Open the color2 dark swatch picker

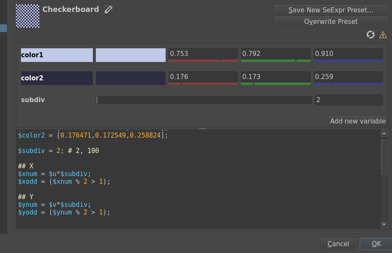[x=131, y=78]
